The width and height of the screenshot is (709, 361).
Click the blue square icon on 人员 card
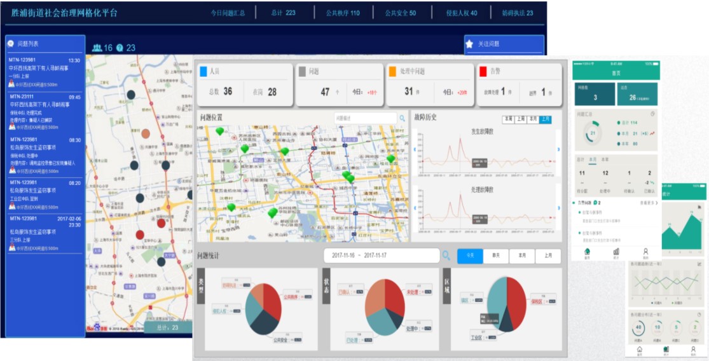coord(203,71)
